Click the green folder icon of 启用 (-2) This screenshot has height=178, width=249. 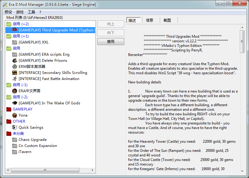pyautogui.click(x=9, y=97)
